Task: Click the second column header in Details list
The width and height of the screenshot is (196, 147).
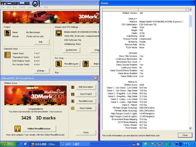Action: click(x=162, y=10)
